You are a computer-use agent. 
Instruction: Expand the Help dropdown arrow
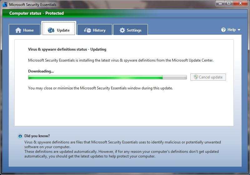click(x=239, y=30)
